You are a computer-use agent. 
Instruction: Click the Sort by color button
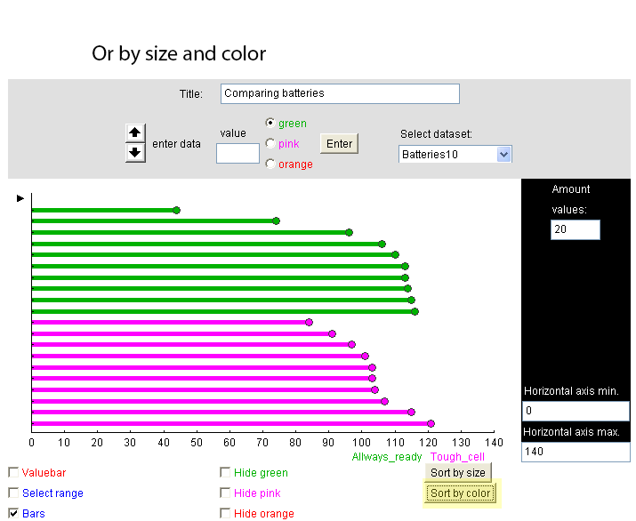(x=461, y=493)
